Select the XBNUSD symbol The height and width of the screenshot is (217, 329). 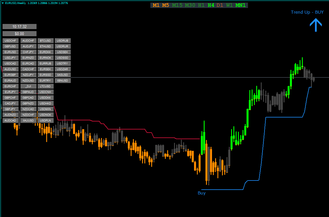62,81
